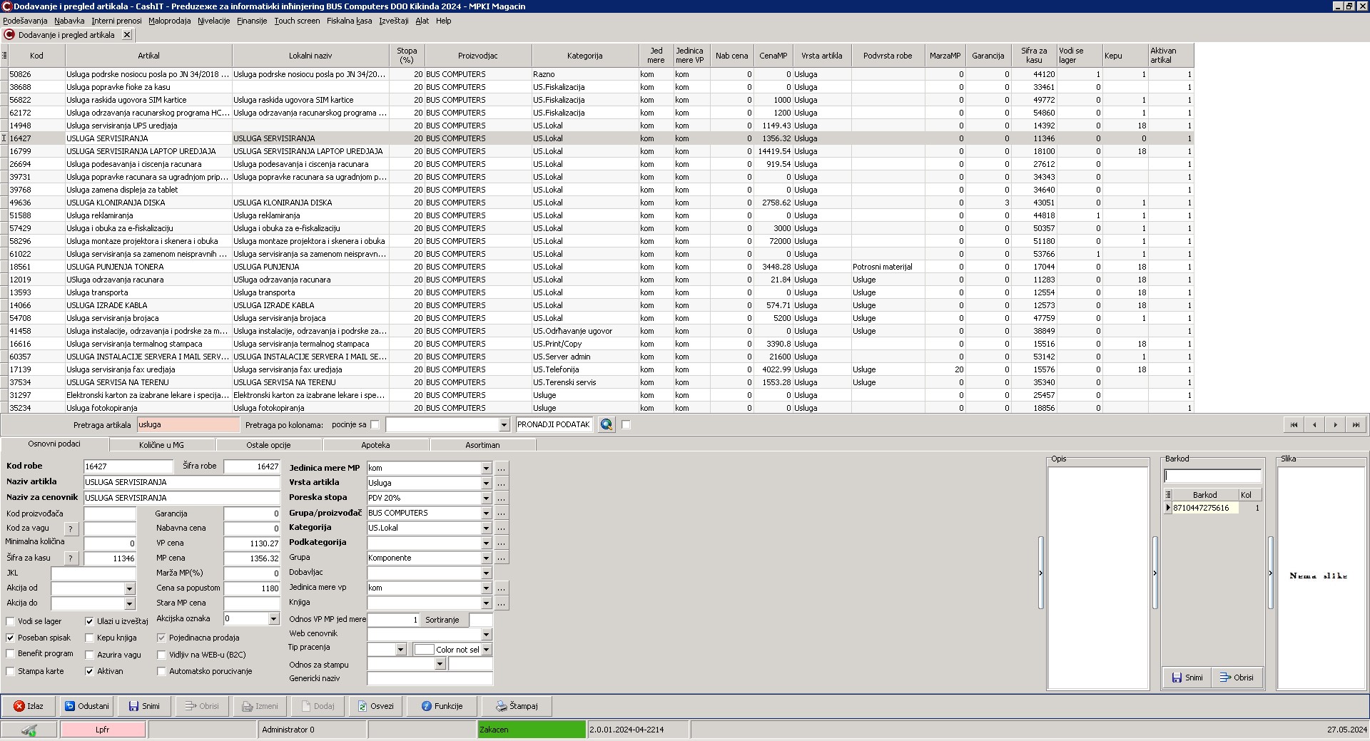Uncheck the Poseban spisak checkbox
The width and height of the screenshot is (1370, 741).
point(10,638)
